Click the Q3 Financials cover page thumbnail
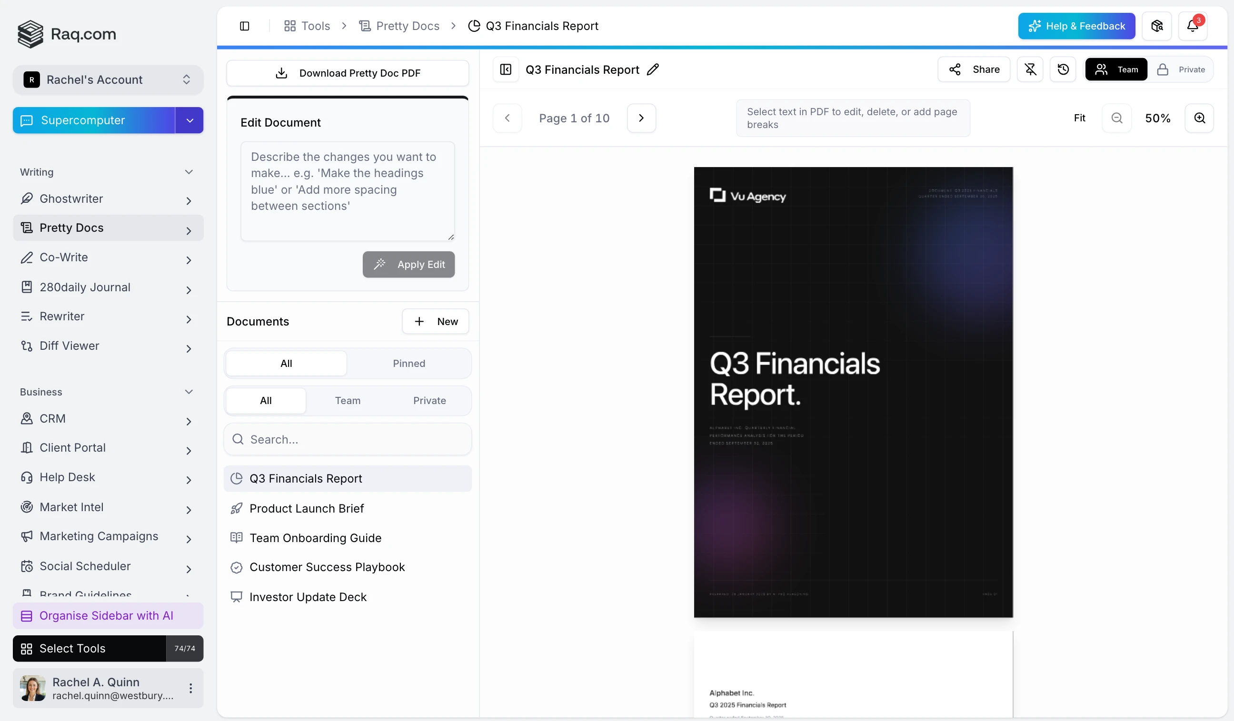The width and height of the screenshot is (1234, 721). (853, 392)
